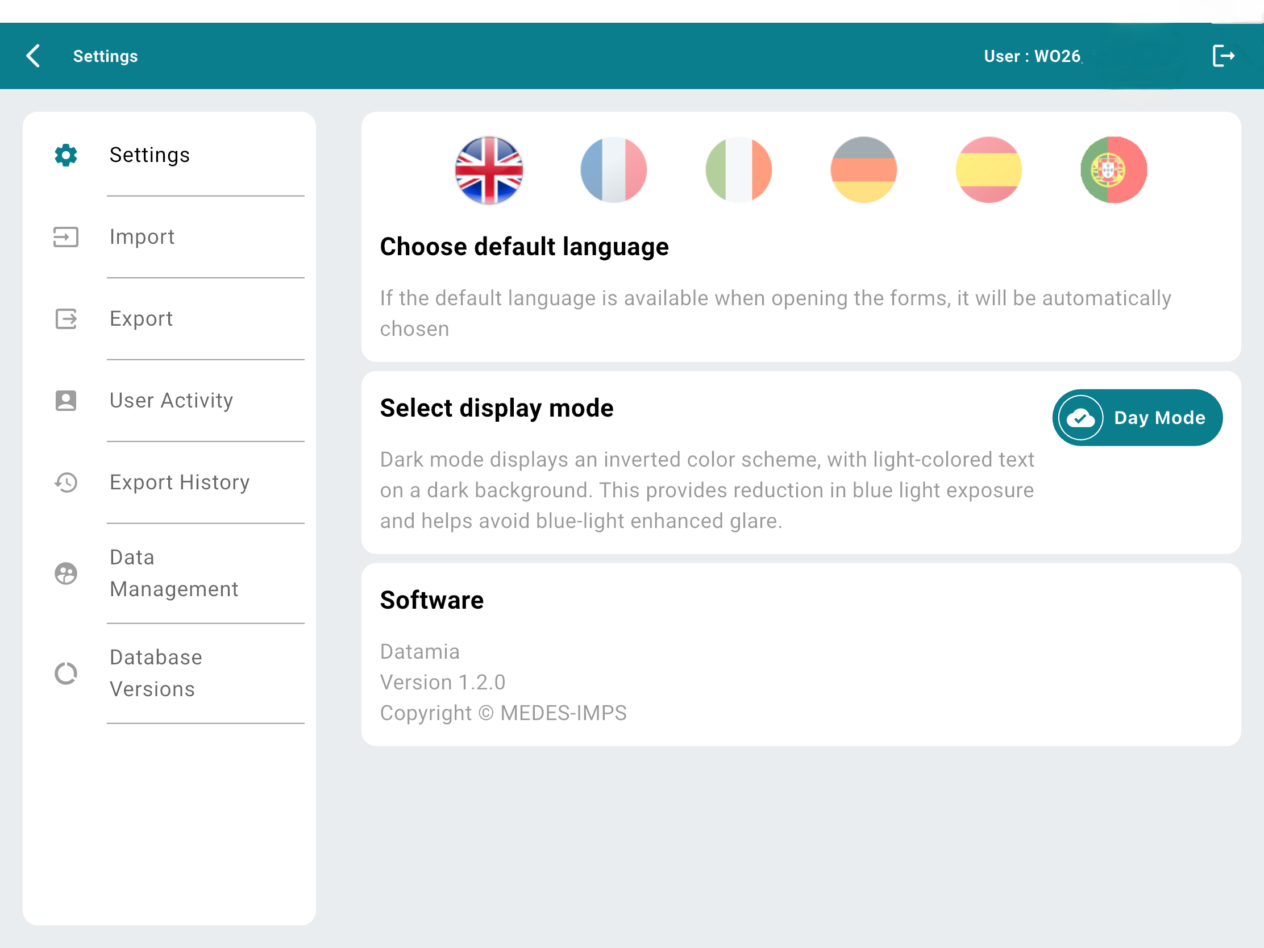Select the UK flag for English
Screen dimensions: 1264x948
pyautogui.click(x=489, y=170)
